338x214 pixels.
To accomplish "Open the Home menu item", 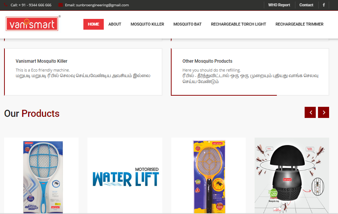I will tap(93, 24).
